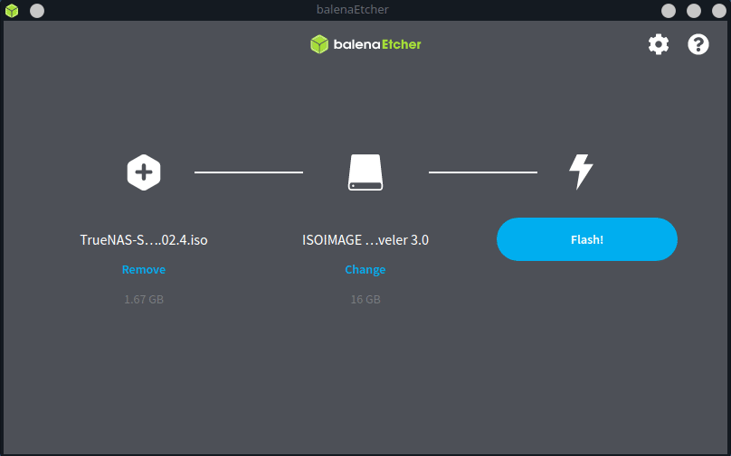Click the green cube icon in title bar
The width and height of the screenshot is (731, 456).
point(12,10)
